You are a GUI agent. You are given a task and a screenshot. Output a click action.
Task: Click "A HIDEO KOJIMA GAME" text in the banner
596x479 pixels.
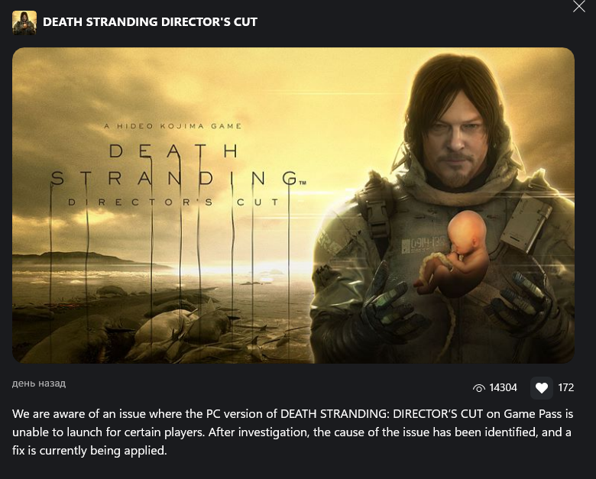click(173, 126)
